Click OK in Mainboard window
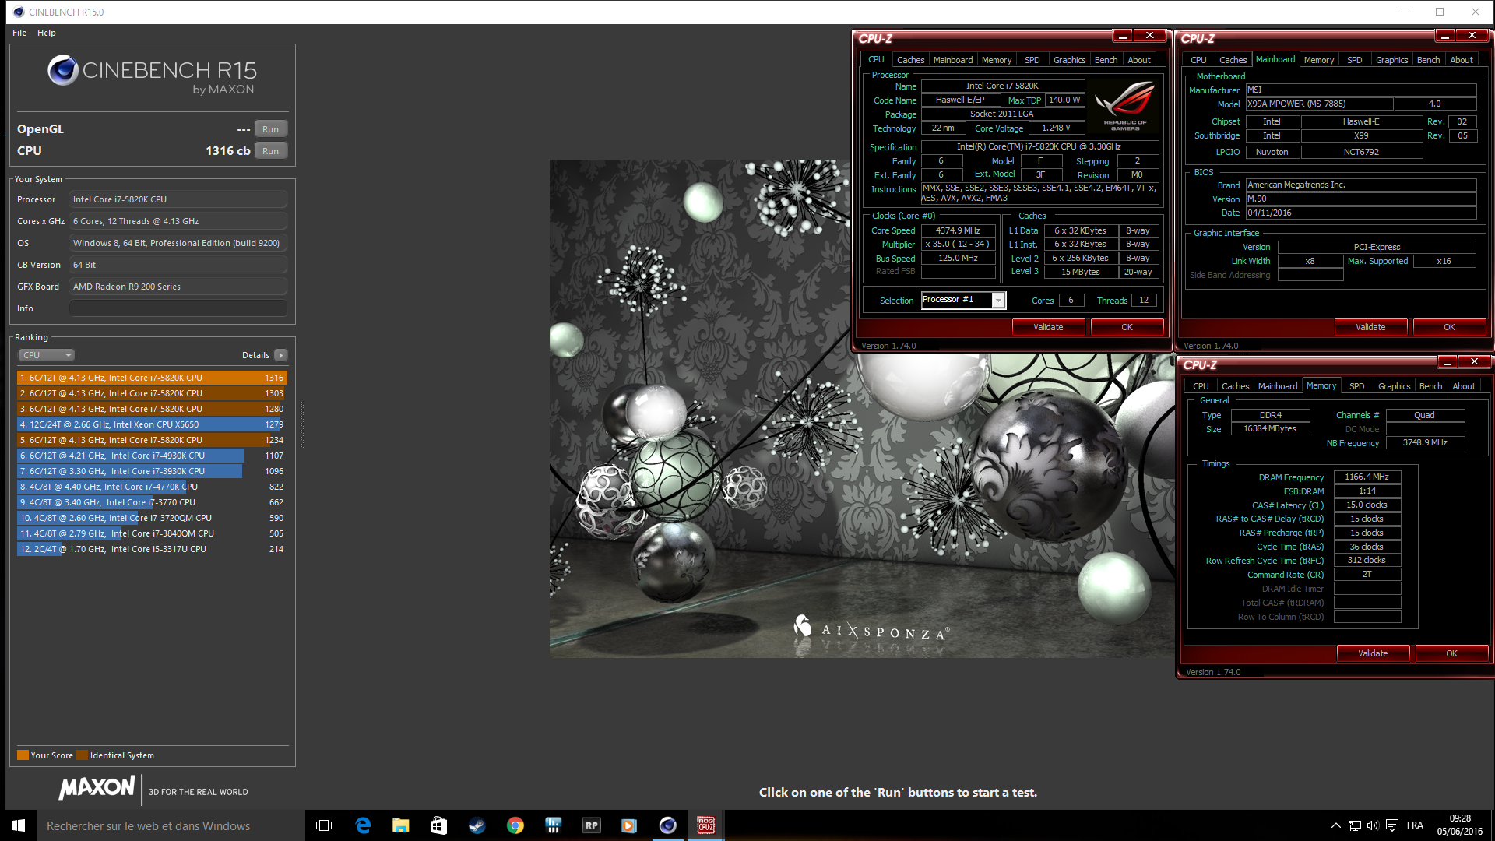The width and height of the screenshot is (1495, 841). point(1449,327)
